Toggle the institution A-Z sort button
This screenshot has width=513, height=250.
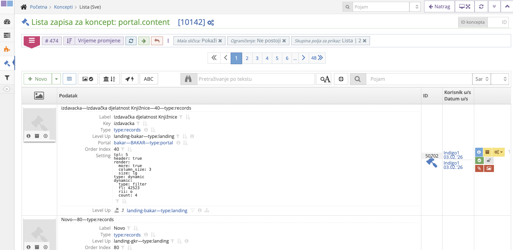tap(109, 79)
